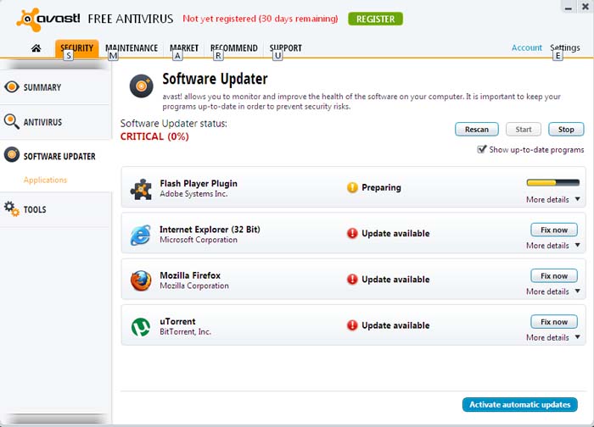Click the CRITICAL (0%) status text
The image size is (594, 427).
[154, 136]
